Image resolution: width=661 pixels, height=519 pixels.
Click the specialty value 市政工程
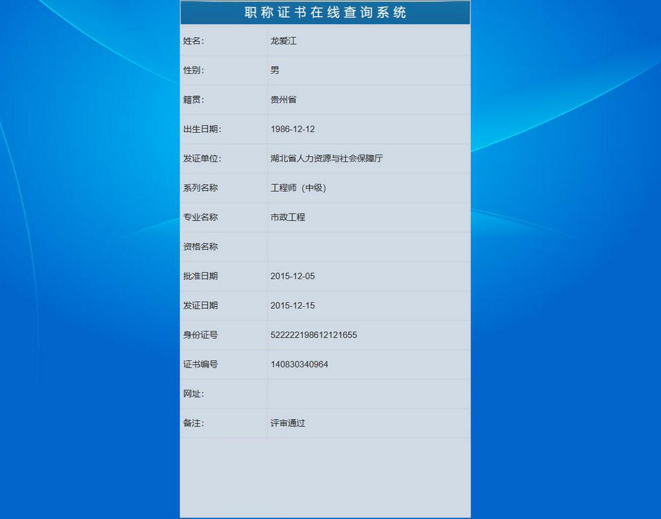coord(288,217)
